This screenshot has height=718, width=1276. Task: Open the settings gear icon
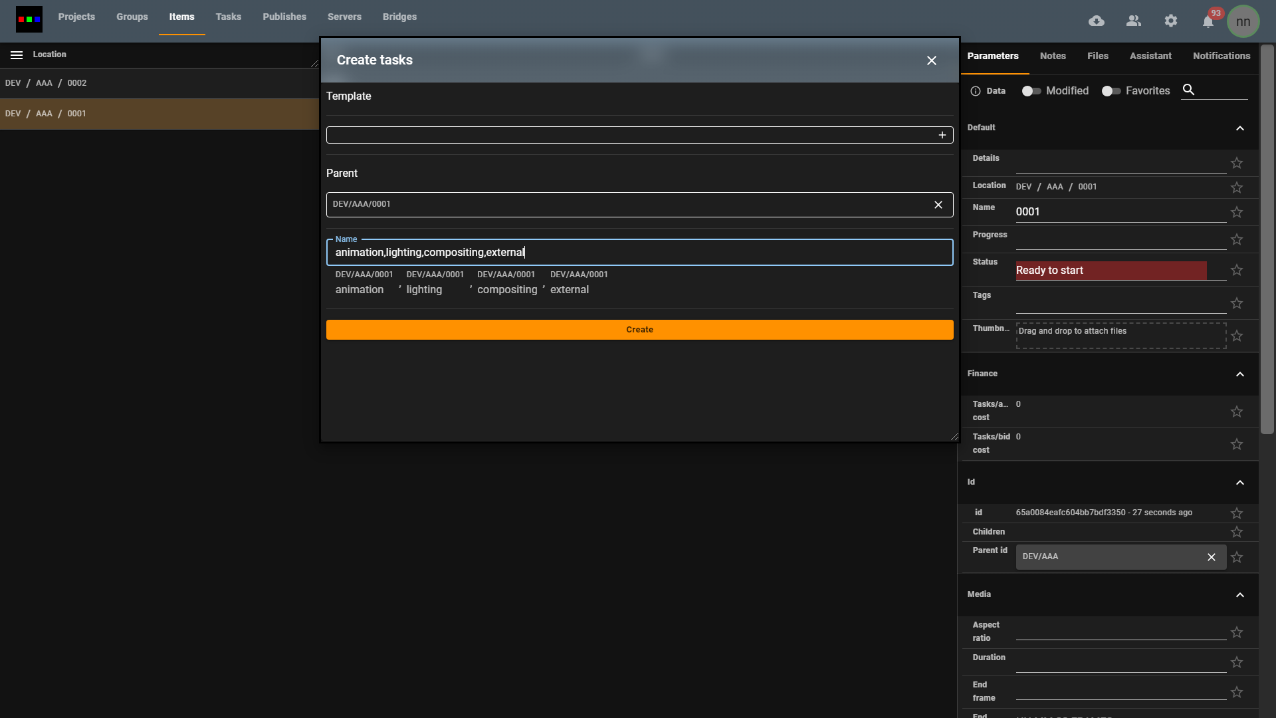[1171, 21]
